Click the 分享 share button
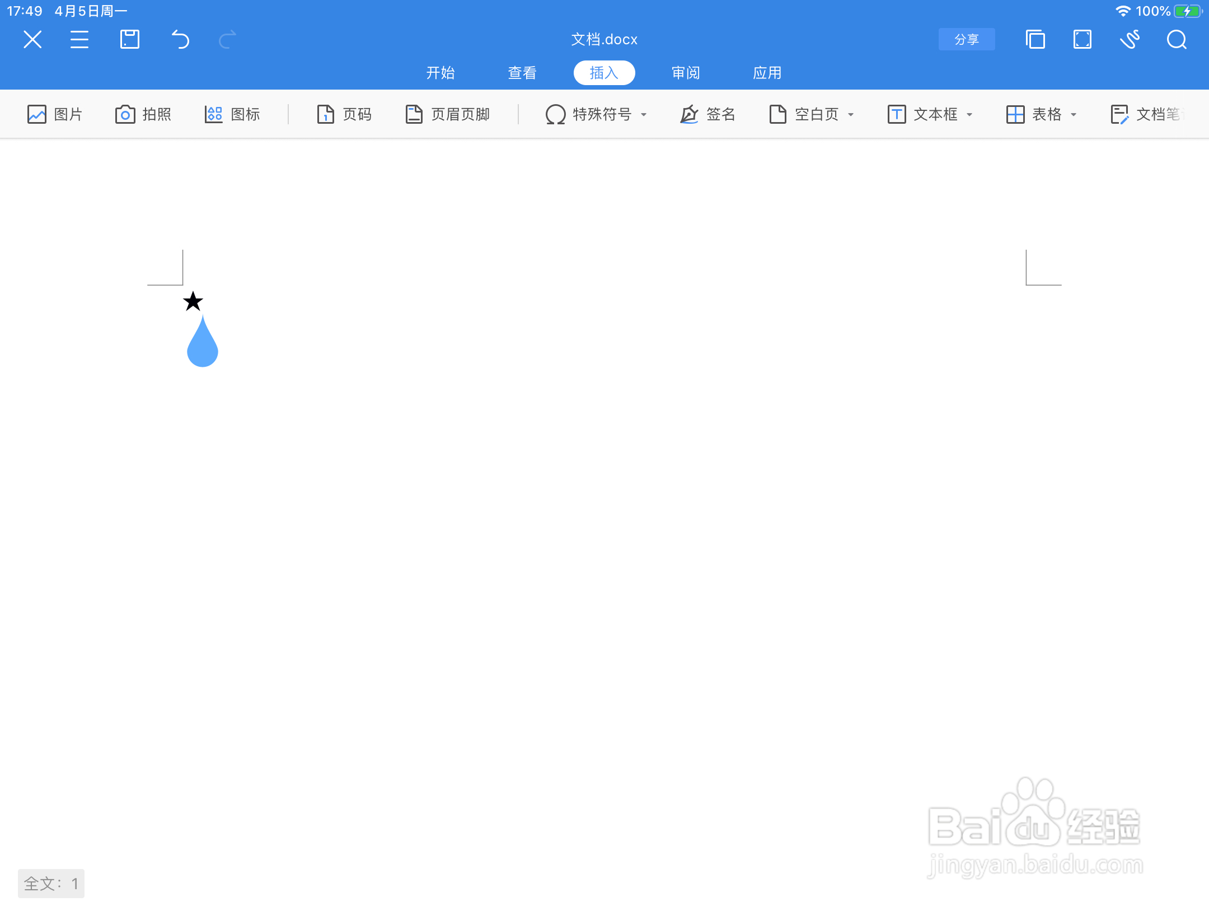This screenshot has width=1209, height=906. pyautogui.click(x=966, y=39)
